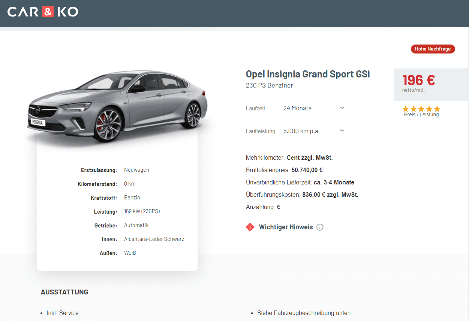
Task: Click the Außen value Weiß
Action: (130, 253)
